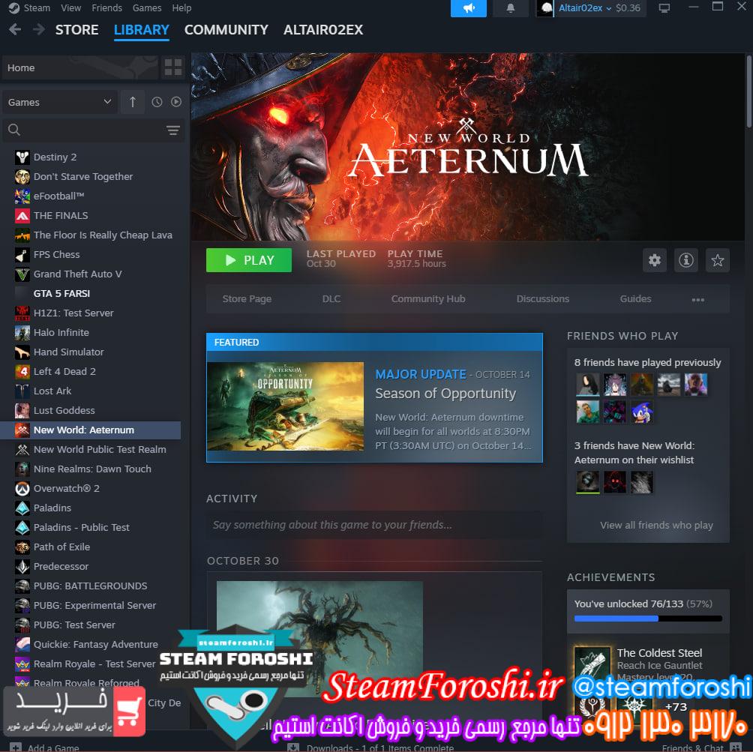The width and height of the screenshot is (753, 752).
Task: Add New World to favorites star
Action: 718,260
